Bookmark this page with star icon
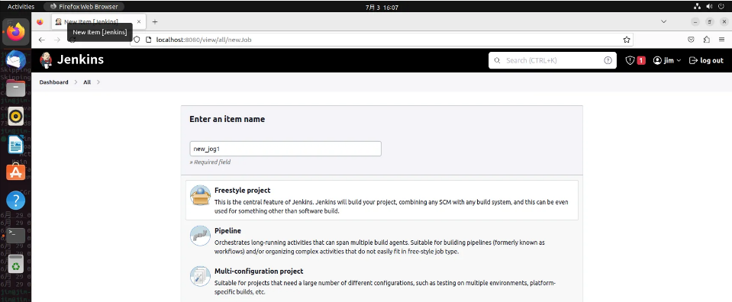Image resolution: width=732 pixels, height=302 pixels. point(627,40)
